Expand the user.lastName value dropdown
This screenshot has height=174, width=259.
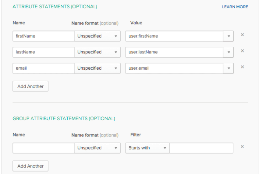pos(229,52)
